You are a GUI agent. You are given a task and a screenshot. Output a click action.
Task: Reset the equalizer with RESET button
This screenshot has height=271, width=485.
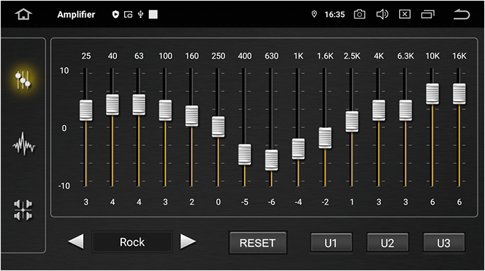point(258,243)
